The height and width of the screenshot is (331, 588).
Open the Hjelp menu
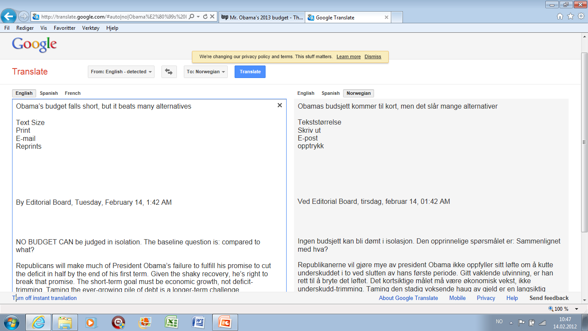112,28
